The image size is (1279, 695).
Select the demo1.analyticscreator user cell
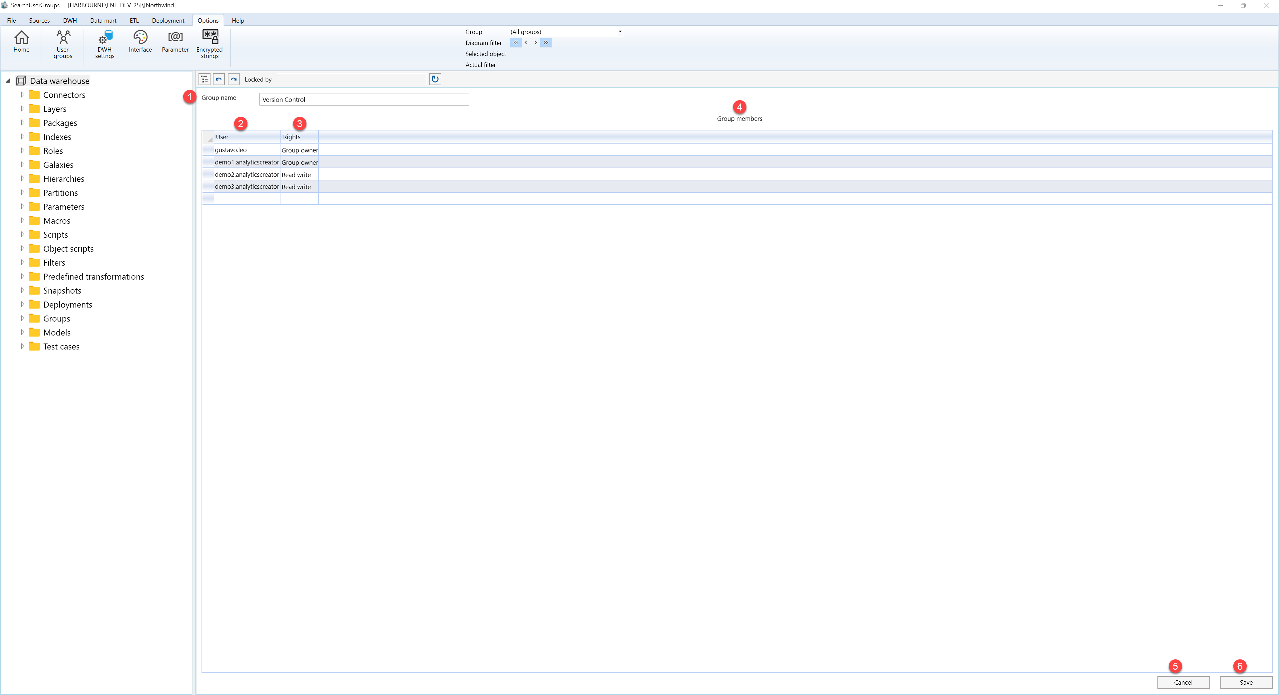point(247,162)
